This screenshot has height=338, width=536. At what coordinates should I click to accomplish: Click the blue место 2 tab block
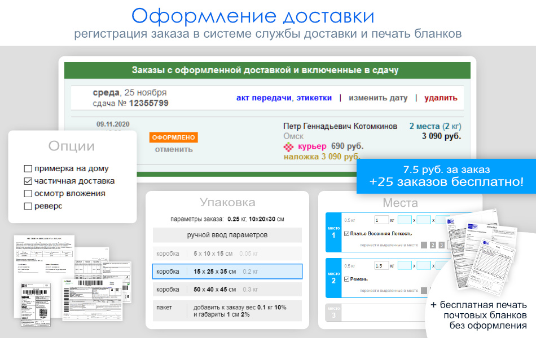tap(333, 278)
